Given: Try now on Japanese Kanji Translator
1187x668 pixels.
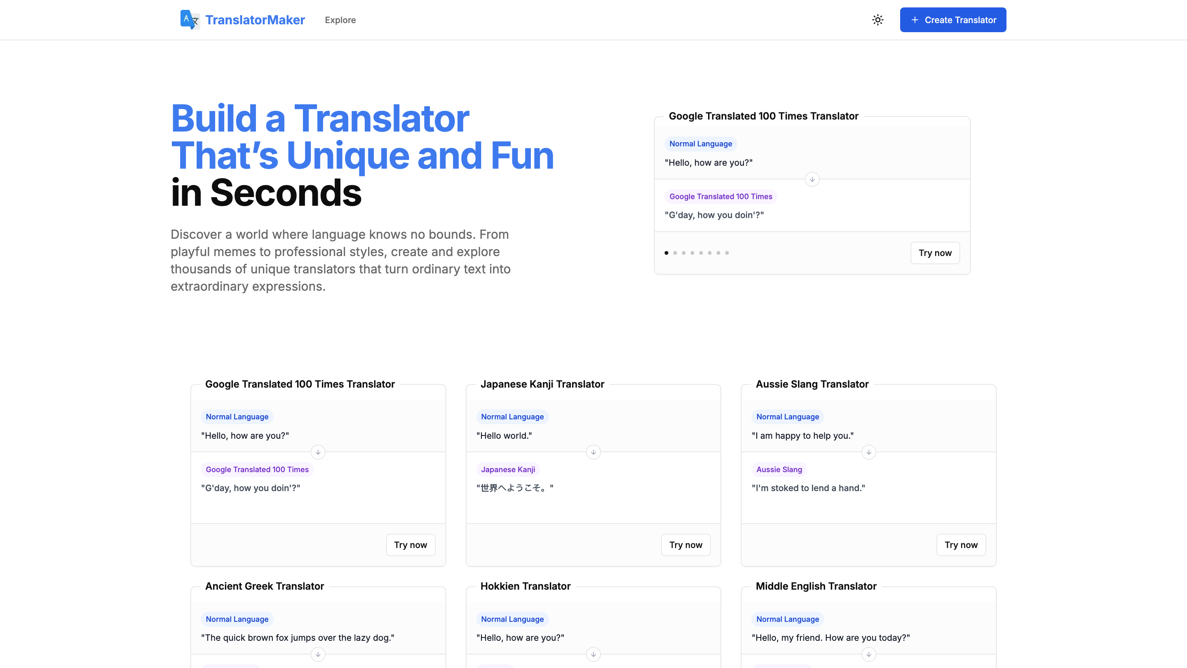Looking at the screenshot, I should (x=685, y=544).
